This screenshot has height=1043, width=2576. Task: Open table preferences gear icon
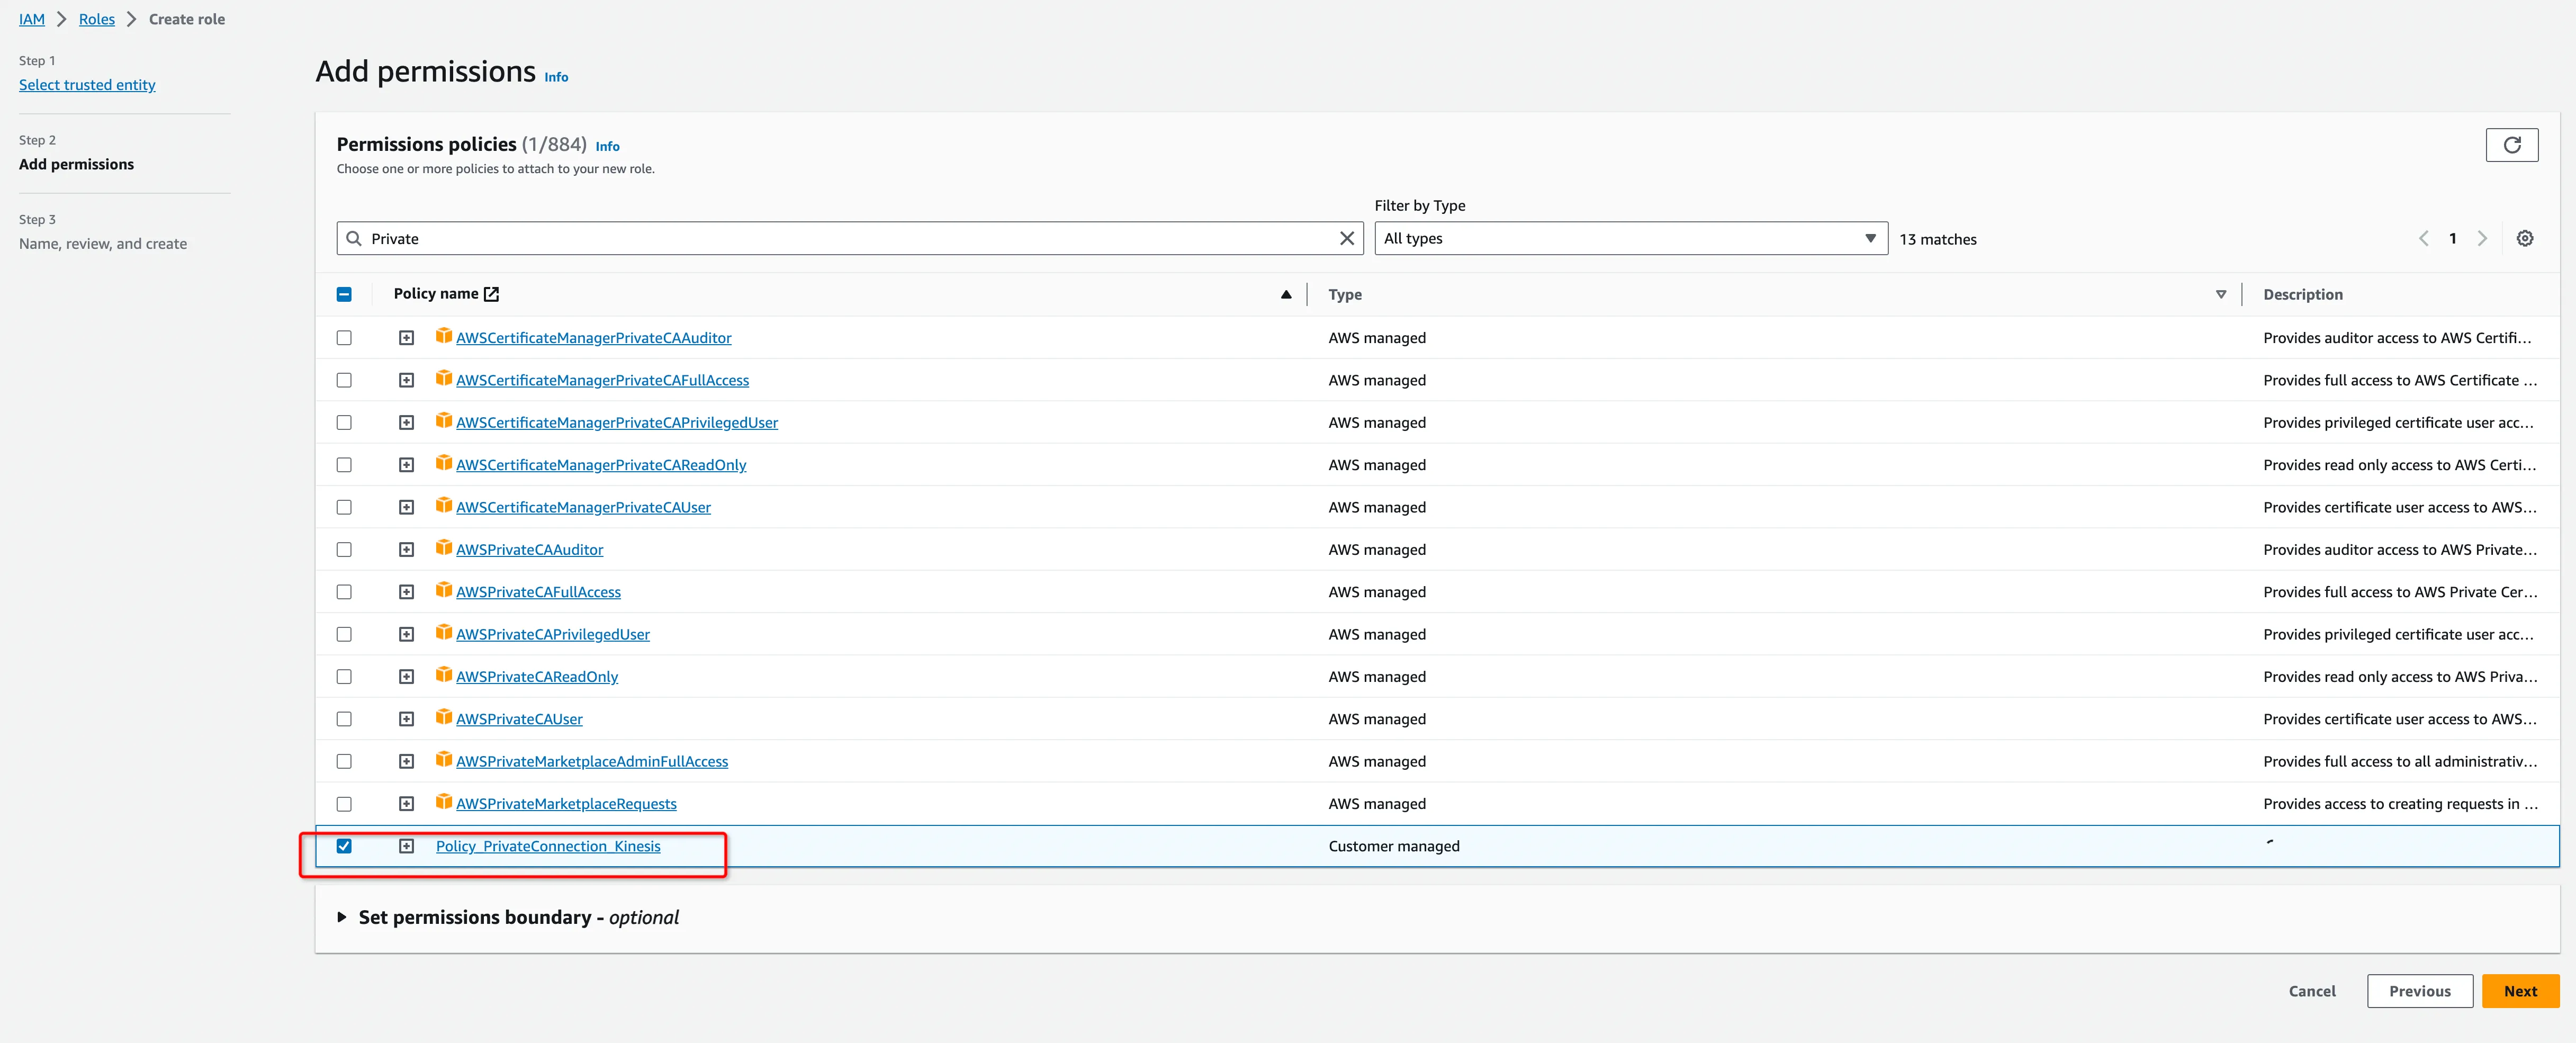2525,238
